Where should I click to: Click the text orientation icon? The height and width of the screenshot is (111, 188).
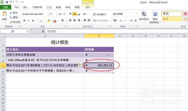[x=85, y=14]
